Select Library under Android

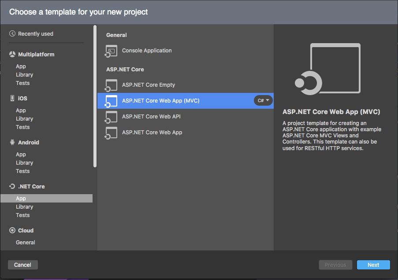24,162
